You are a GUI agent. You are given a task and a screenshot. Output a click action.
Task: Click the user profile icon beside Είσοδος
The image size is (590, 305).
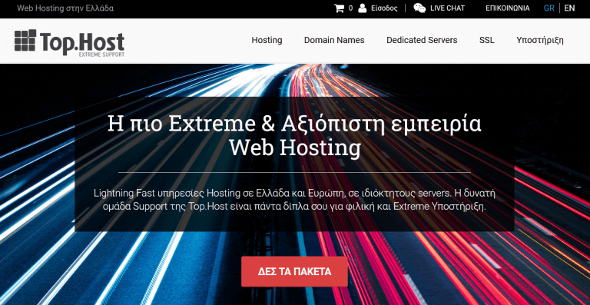363,8
